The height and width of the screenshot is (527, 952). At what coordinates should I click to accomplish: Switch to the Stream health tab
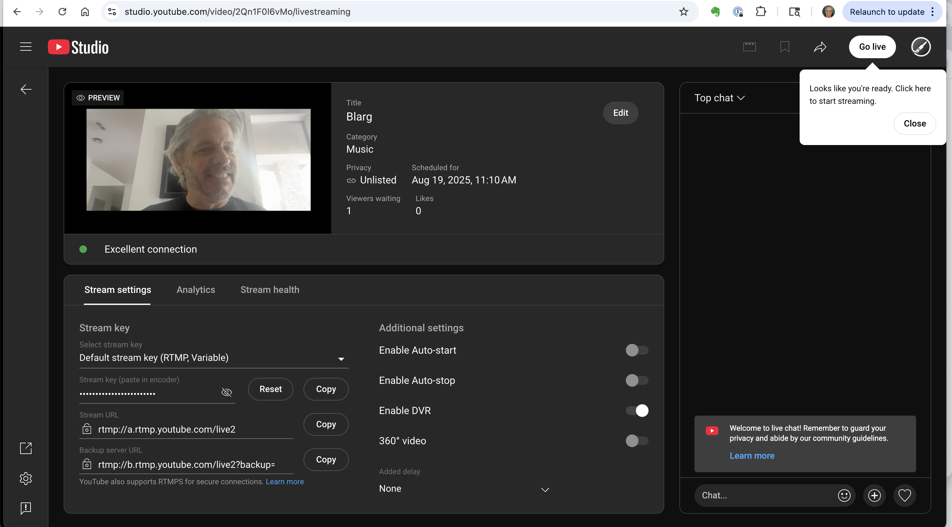[270, 290]
